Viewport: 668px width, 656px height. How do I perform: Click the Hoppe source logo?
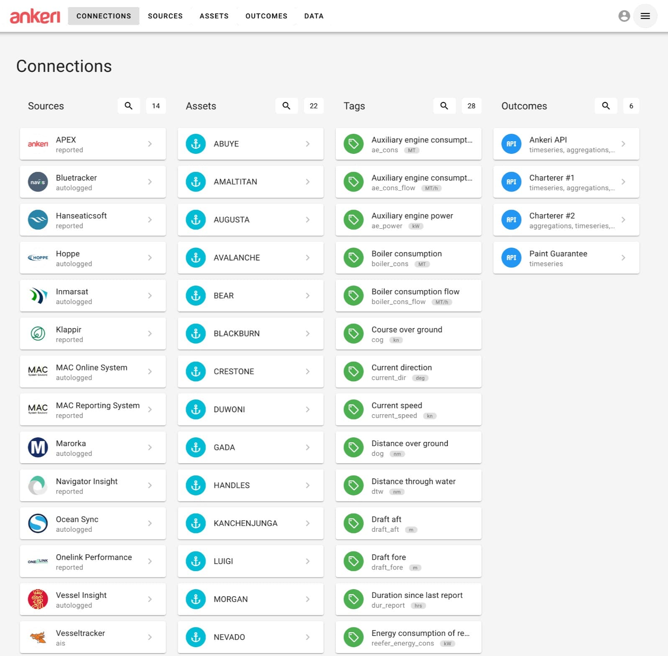click(x=38, y=258)
